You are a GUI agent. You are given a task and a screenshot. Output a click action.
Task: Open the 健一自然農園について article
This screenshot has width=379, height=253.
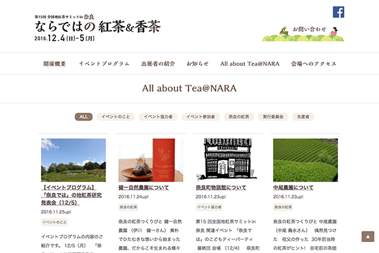(143, 188)
